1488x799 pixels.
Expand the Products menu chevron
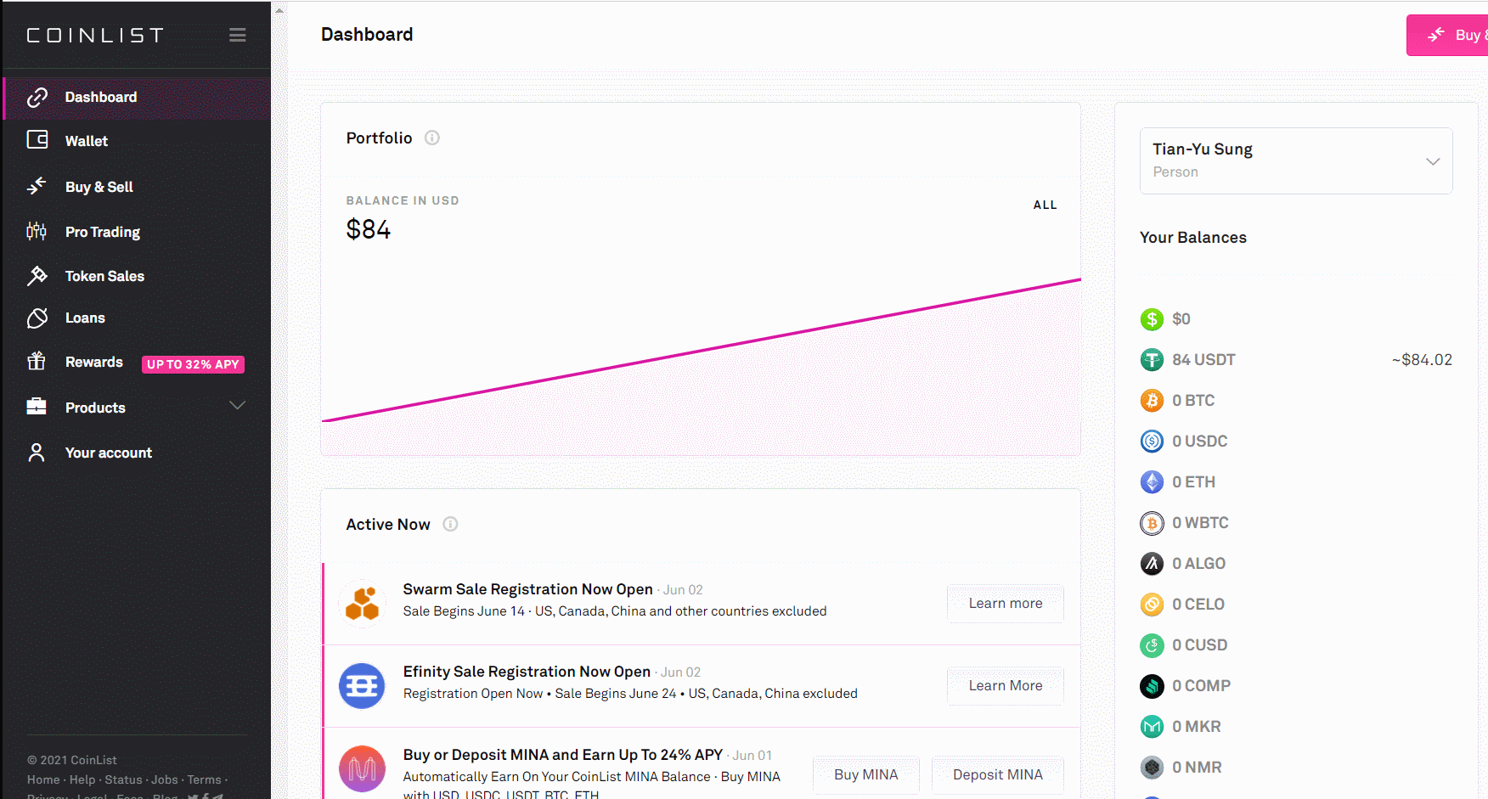point(238,406)
